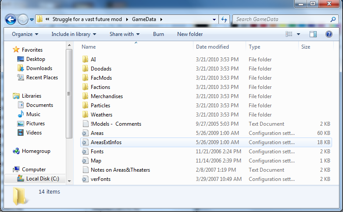Open the Help question mark icon
343x212 pixels.
(329, 34)
